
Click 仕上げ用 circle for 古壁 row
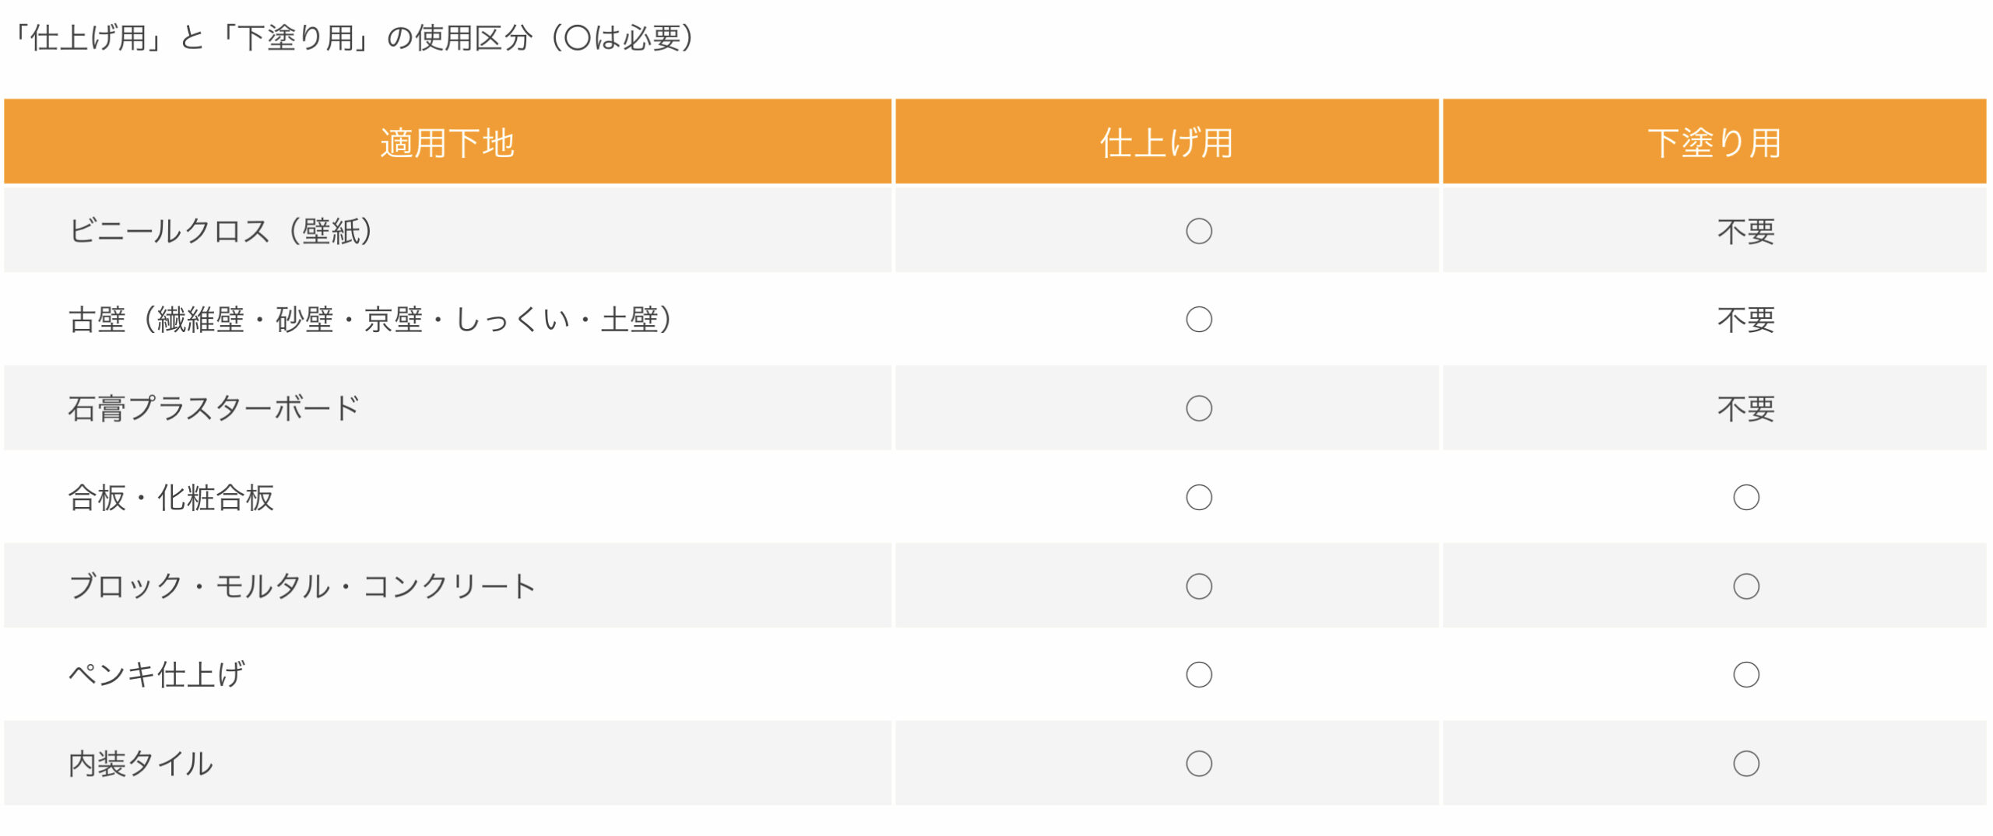point(1199,320)
